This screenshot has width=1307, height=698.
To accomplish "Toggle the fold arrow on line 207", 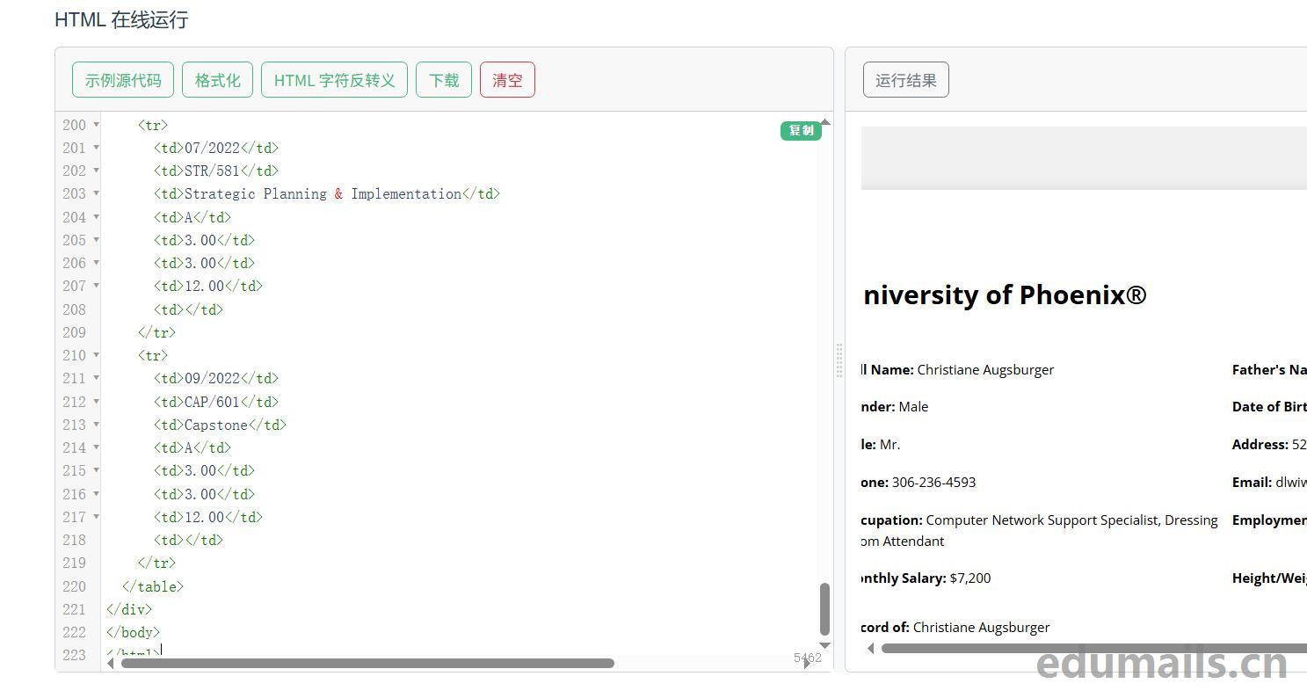I will pos(96,286).
